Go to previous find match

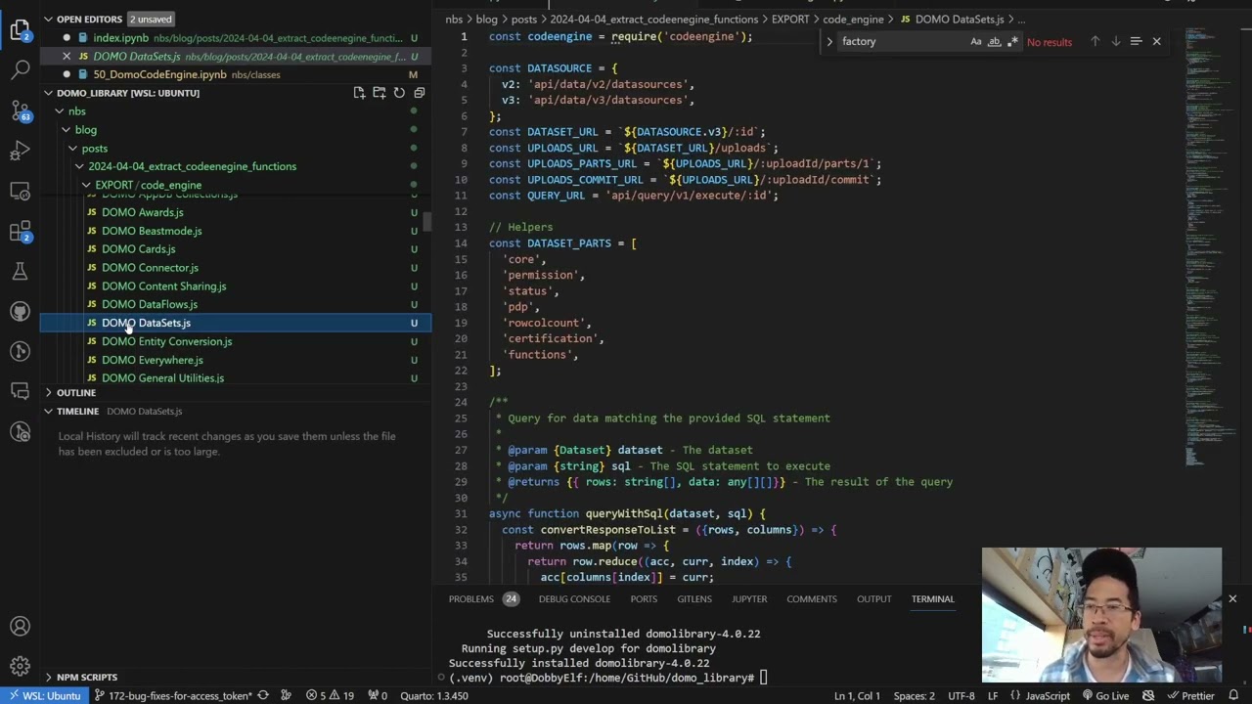coord(1095,41)
